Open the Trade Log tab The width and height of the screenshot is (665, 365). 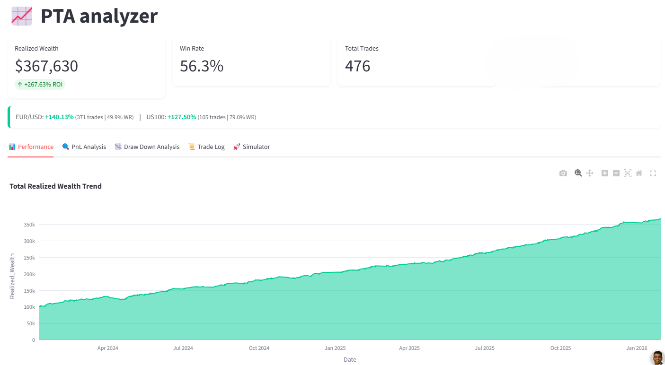206,147
